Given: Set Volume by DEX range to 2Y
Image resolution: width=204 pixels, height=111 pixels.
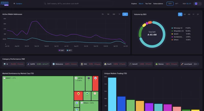Looking at the screenshot, I should coord(198,14).
